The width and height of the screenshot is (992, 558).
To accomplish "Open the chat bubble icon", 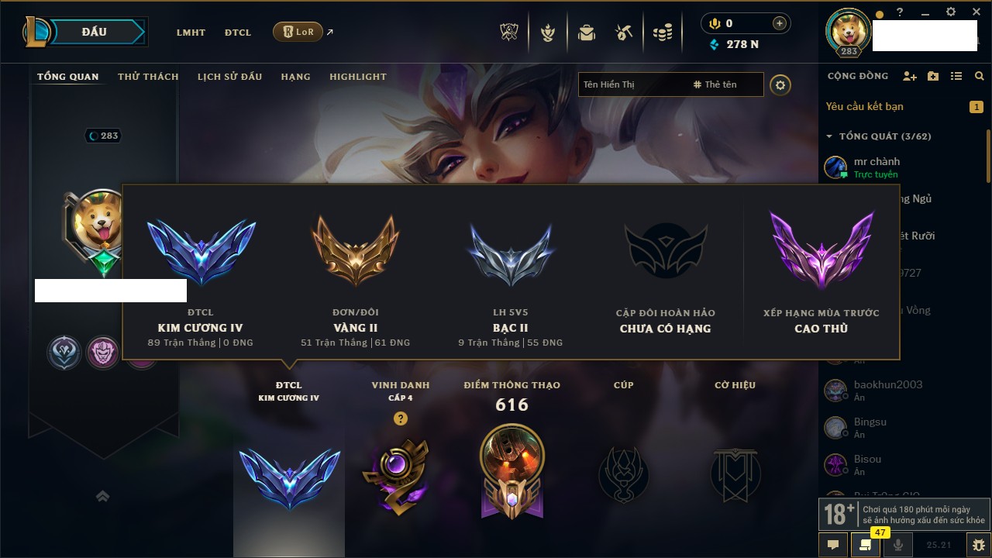I will coord(833,545).
